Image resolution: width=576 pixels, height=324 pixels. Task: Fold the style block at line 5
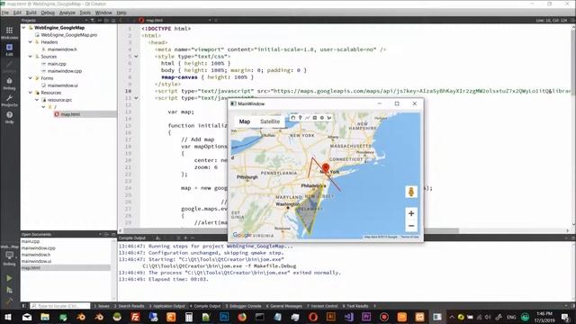click(x=136, y=57)
